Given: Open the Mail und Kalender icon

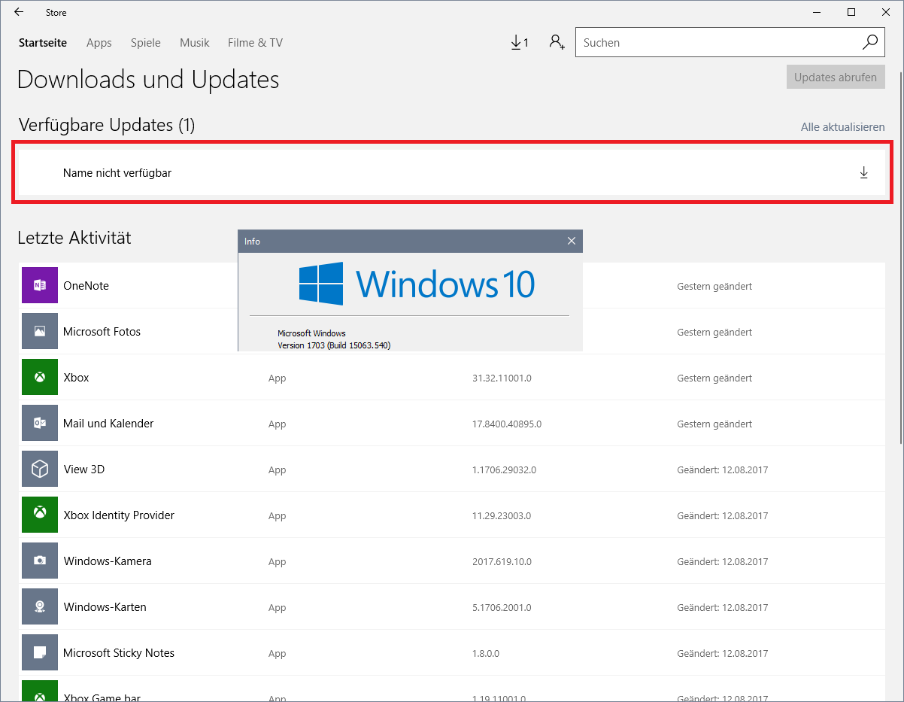Looking at the screenshot, I should click(40, 424).
